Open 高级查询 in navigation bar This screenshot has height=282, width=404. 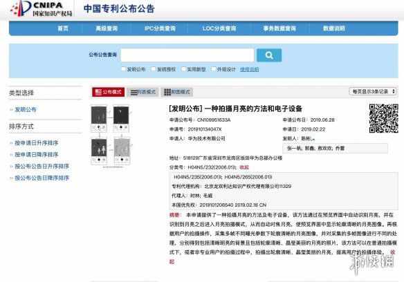click(x=107, y=28)
